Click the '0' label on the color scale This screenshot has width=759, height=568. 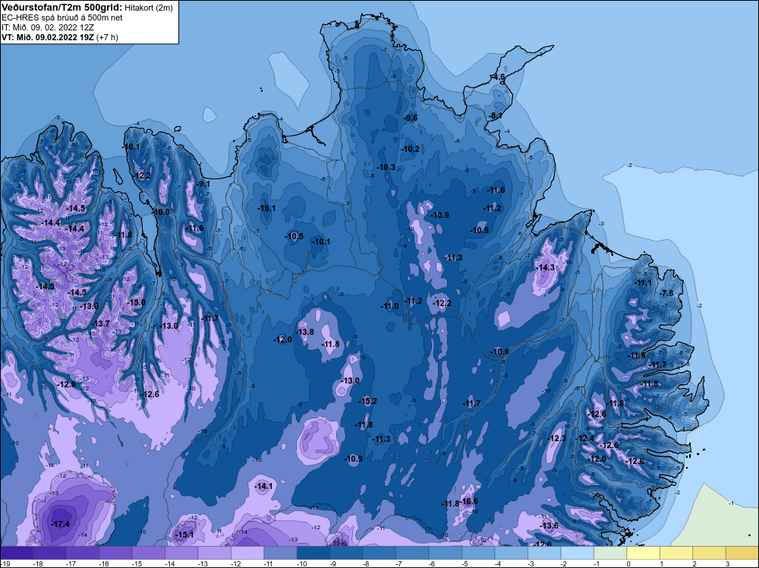pyautogui.click(x=628, y=563)
